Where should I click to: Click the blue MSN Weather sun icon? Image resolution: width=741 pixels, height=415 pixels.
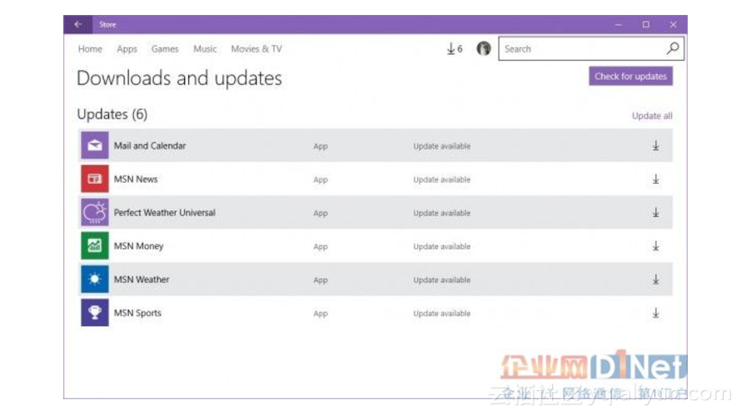pos(95,279)
